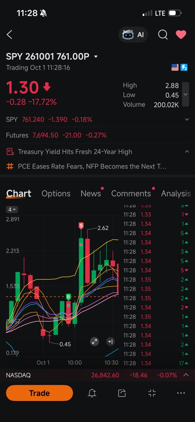Share the quote with the share icon

(122, 393)
